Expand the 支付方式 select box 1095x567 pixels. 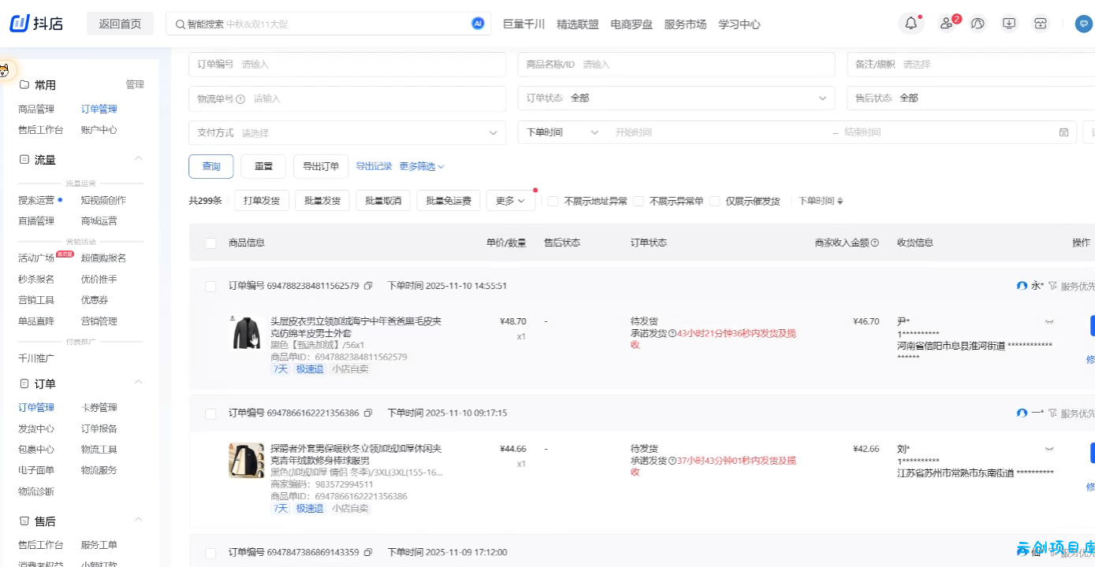pyautogui.click(x=347, y=132)
